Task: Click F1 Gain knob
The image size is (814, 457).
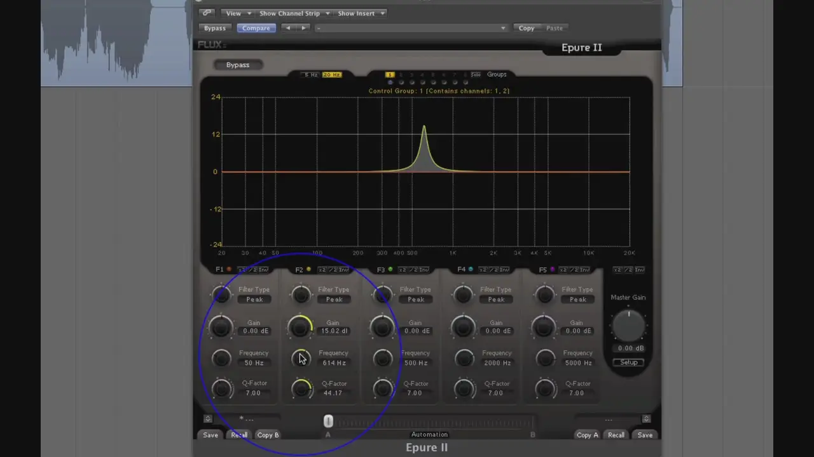Action: tap(221, 327)
